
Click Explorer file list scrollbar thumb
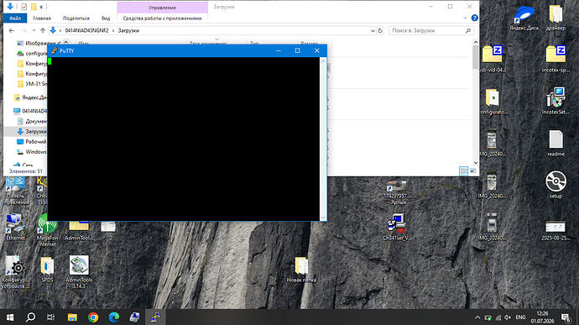coord(475,57)
